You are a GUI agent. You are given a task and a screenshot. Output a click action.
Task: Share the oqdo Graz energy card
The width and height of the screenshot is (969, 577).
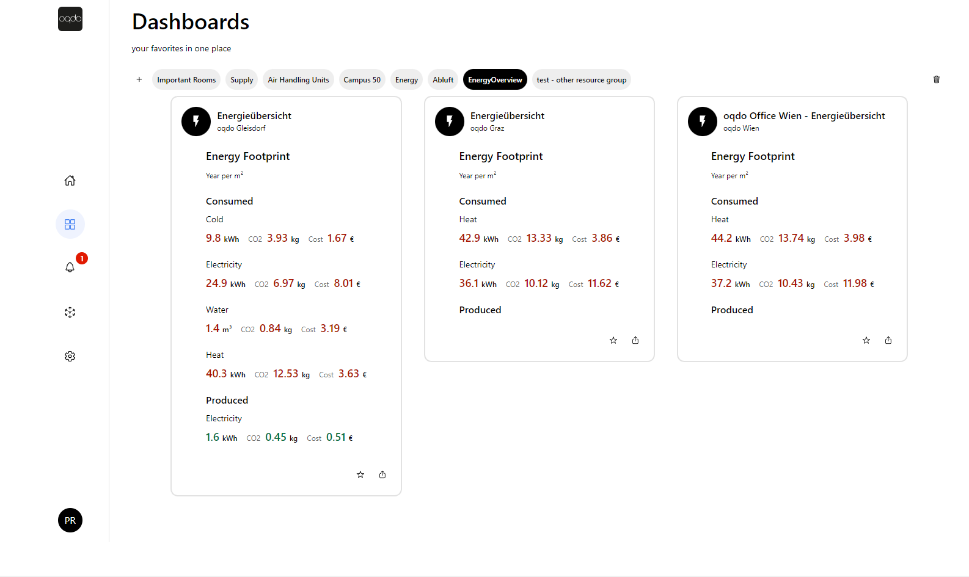click(x=635, y=341)
